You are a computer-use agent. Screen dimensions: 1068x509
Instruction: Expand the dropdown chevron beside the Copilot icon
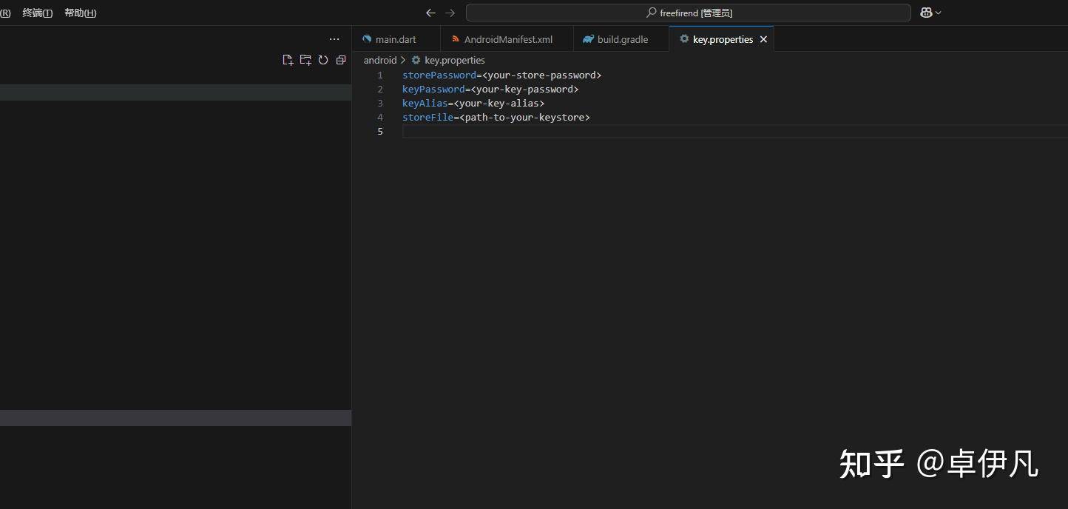click(x=939, y=13)
